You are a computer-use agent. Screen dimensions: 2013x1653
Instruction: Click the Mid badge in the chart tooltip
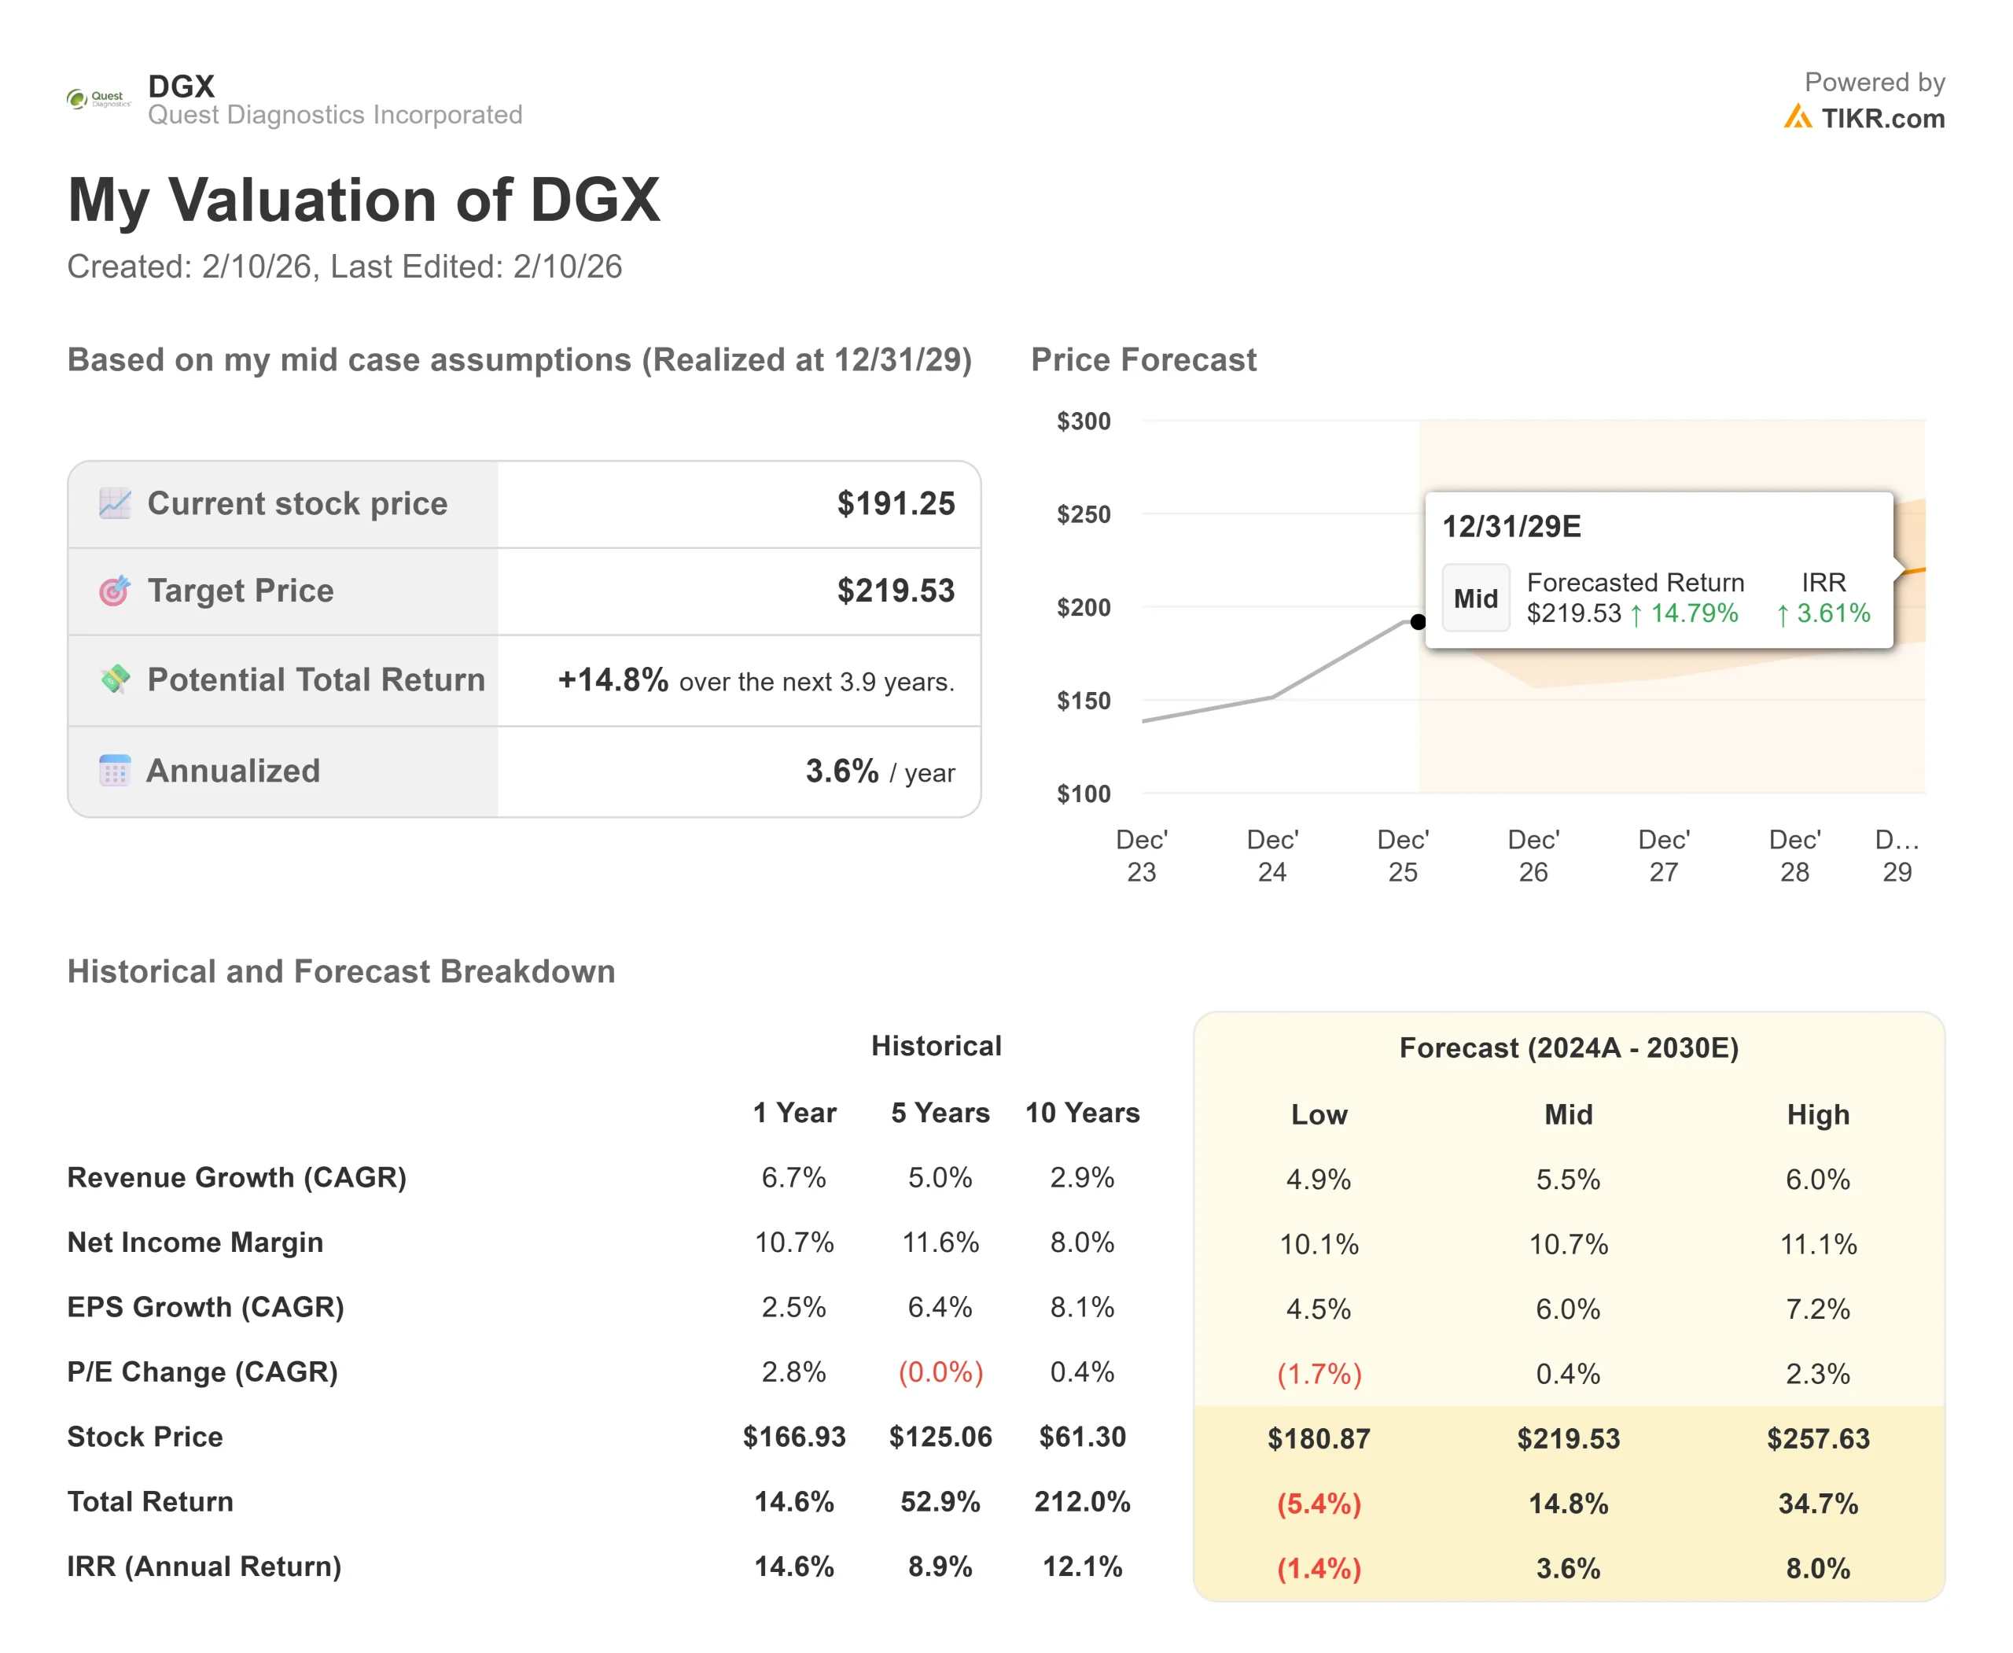point(1475,598)
